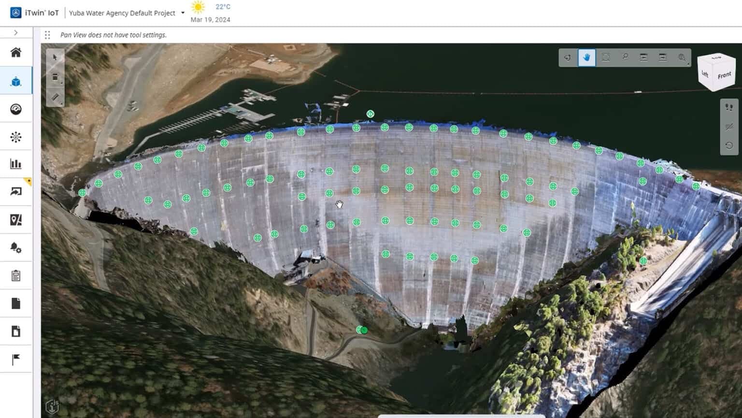742x418 pixels.
Task: Open the Home page icon
Action: tap(16, 52)
